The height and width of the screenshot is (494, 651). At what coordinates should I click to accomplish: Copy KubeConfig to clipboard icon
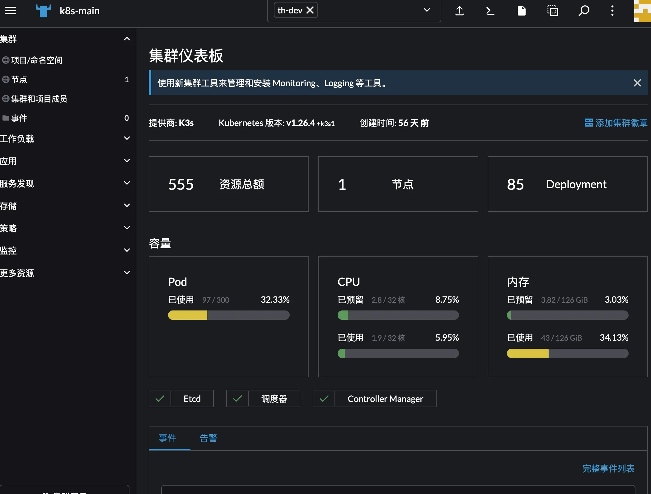click(x=553, y=11)
